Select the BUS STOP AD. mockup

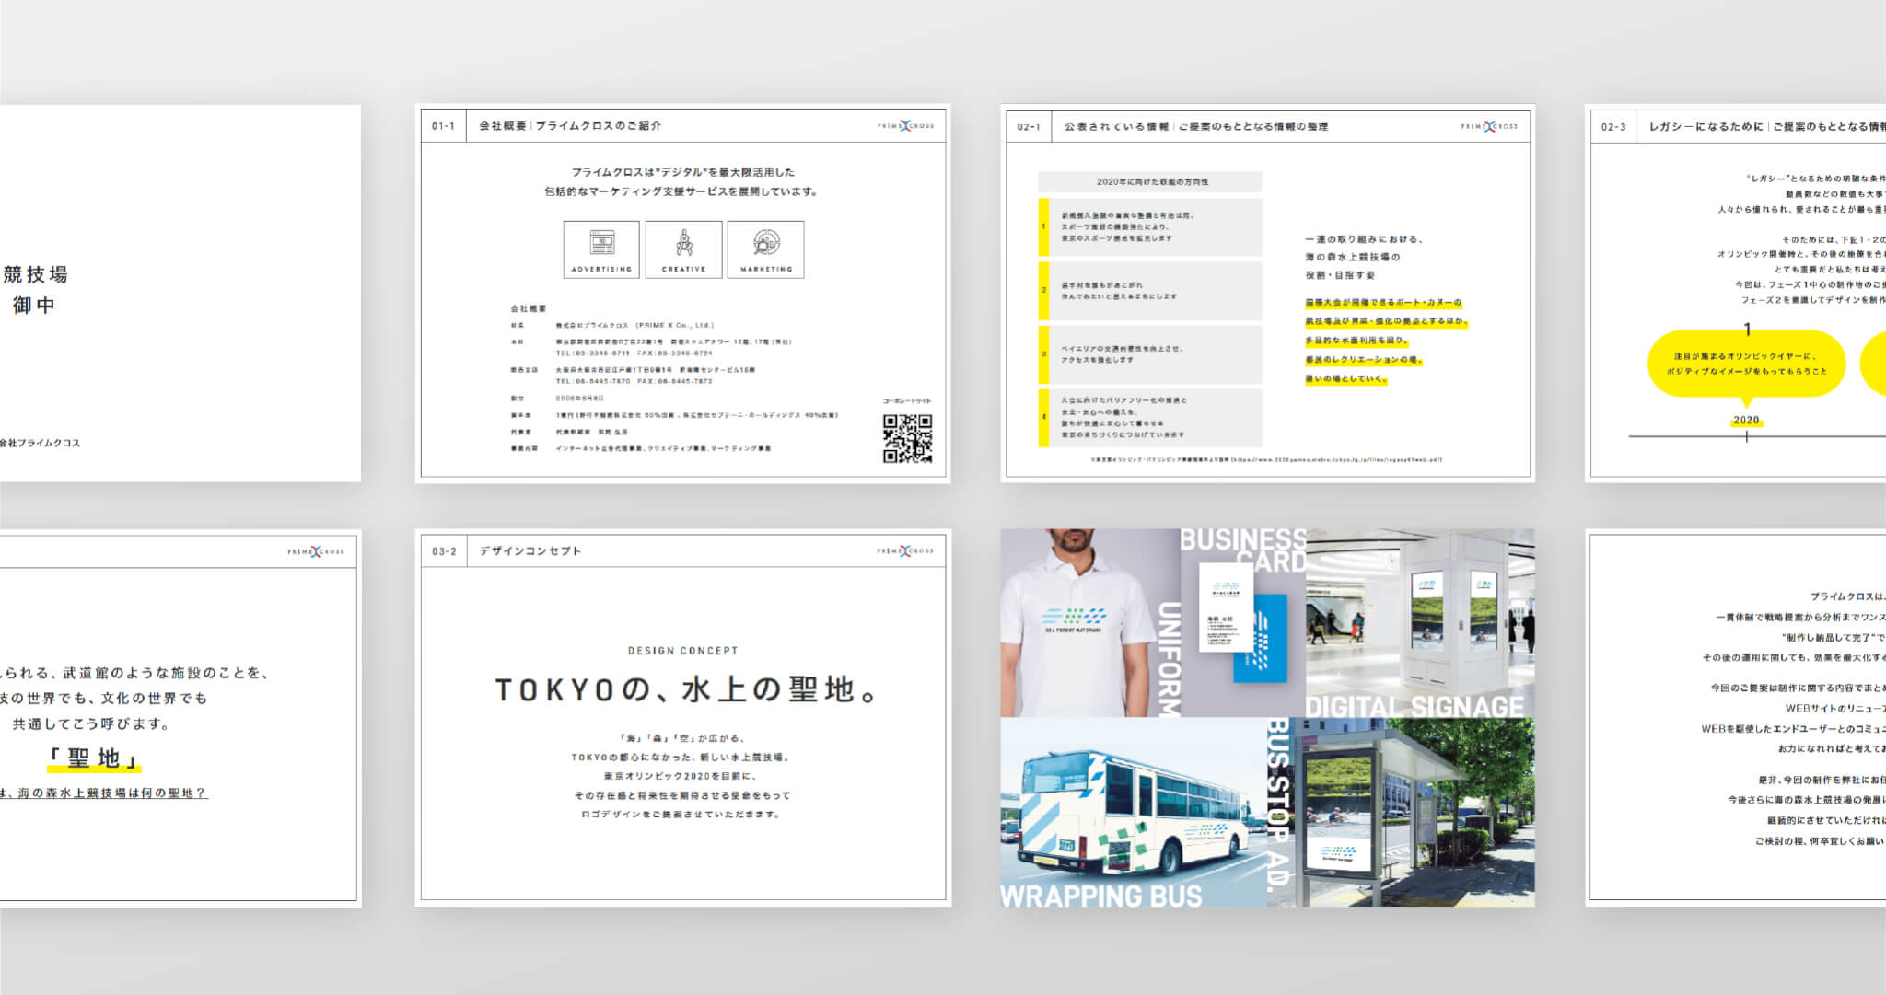click(1401, 813)
